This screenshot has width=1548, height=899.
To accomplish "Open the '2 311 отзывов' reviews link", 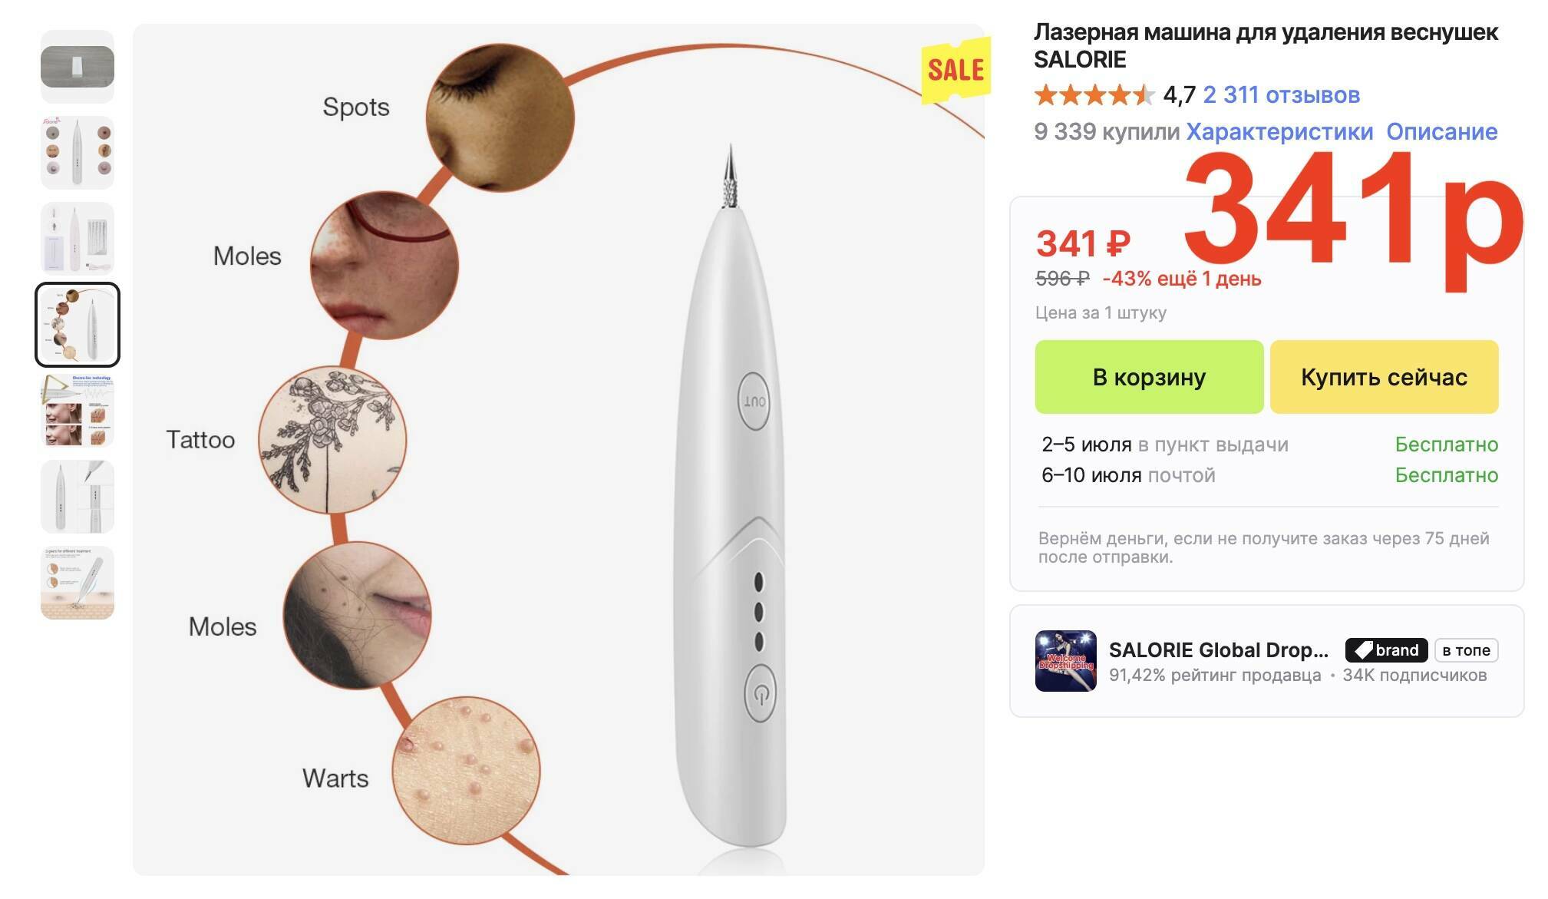I will (x=1281, y=95).
